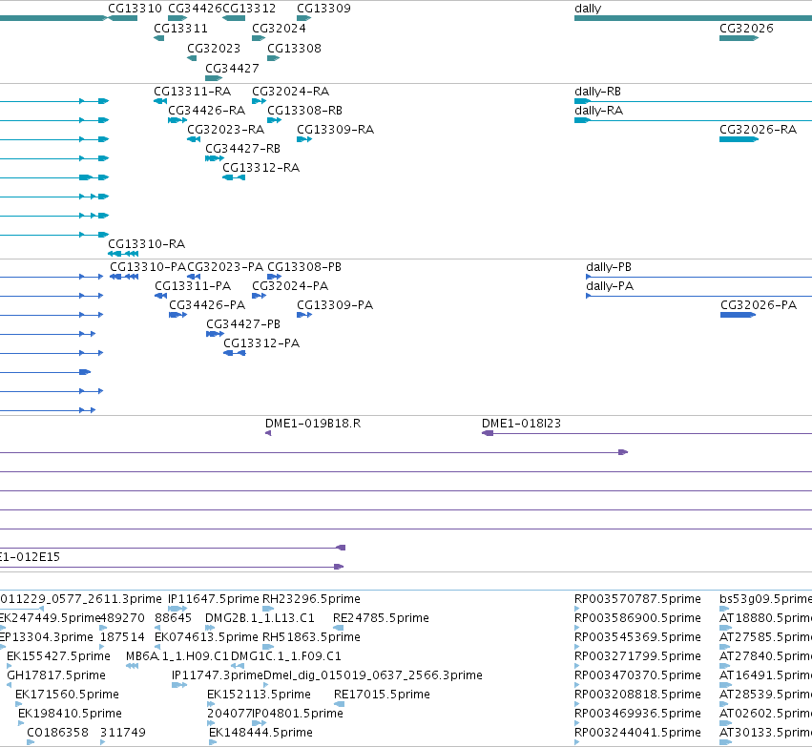Image resolution: width=812 pixels, height=747 pixels.
Task: Select the CG32026 gene bar
Action: pyautogui.click(x=739, y=38)
